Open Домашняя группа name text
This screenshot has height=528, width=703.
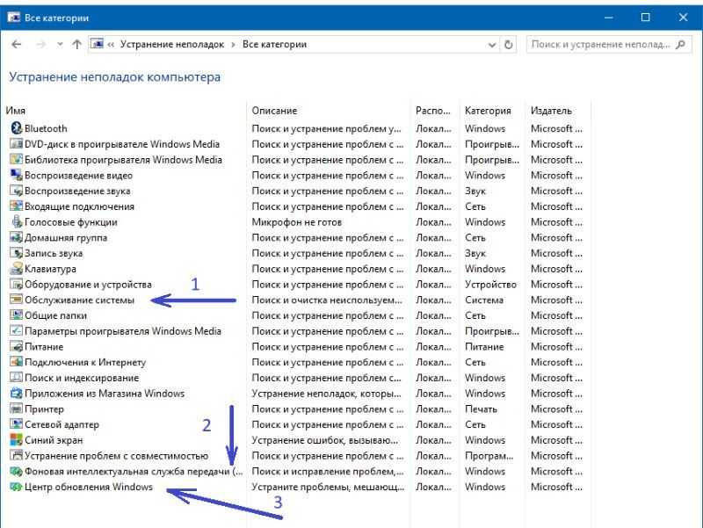66,237
